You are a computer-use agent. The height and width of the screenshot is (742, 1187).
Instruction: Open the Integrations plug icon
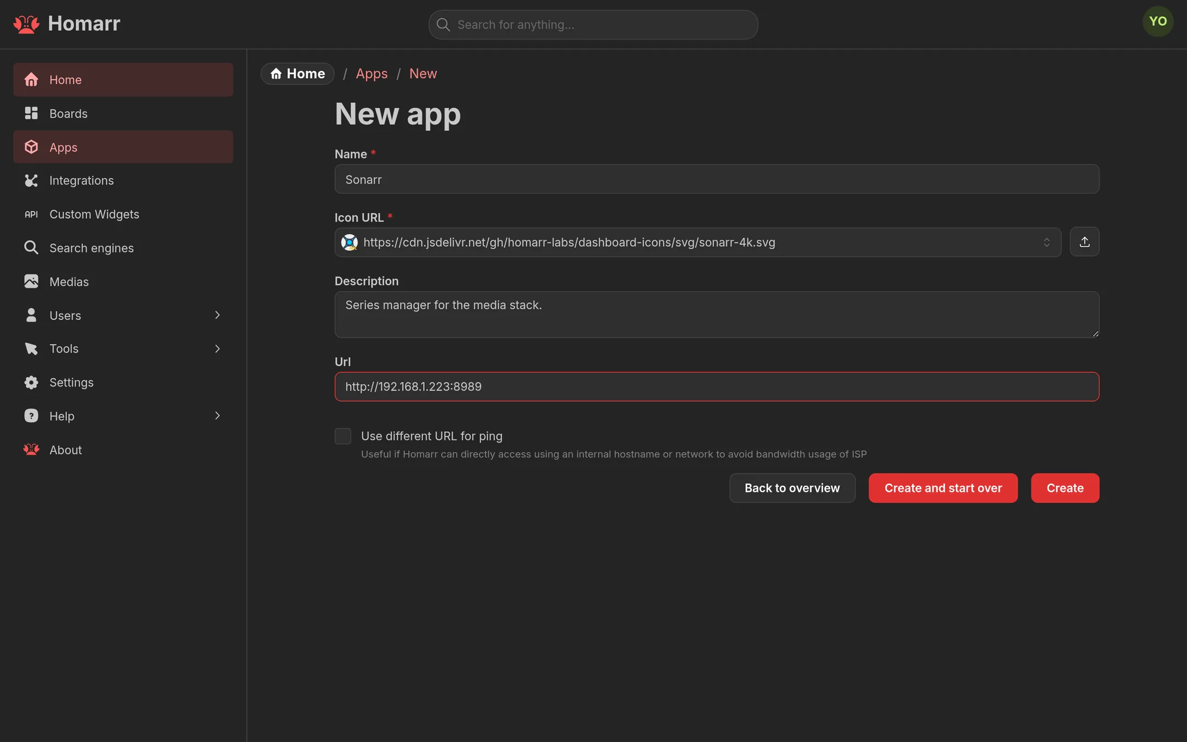pos(31,180)
